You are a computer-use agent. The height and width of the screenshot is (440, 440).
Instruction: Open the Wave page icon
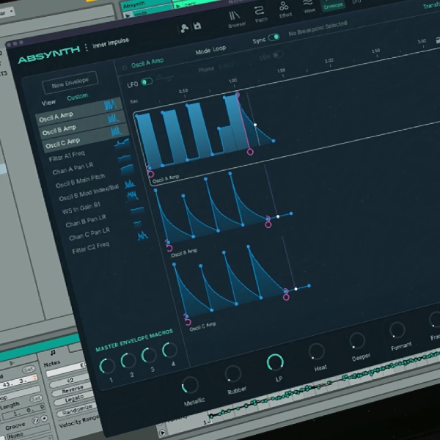(x=309, y=4)
